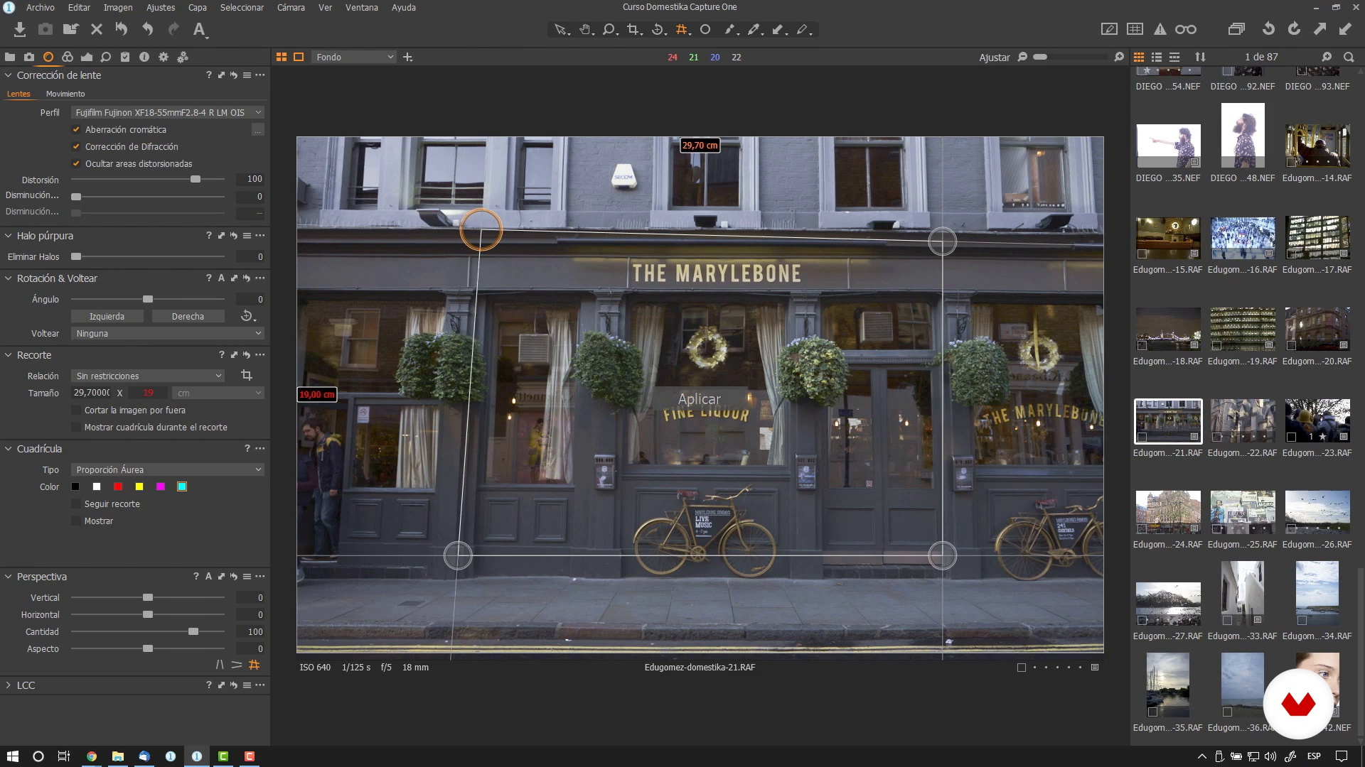
Task: Open the Relación dropdown Sin restricciones
Action: [148, 376]
